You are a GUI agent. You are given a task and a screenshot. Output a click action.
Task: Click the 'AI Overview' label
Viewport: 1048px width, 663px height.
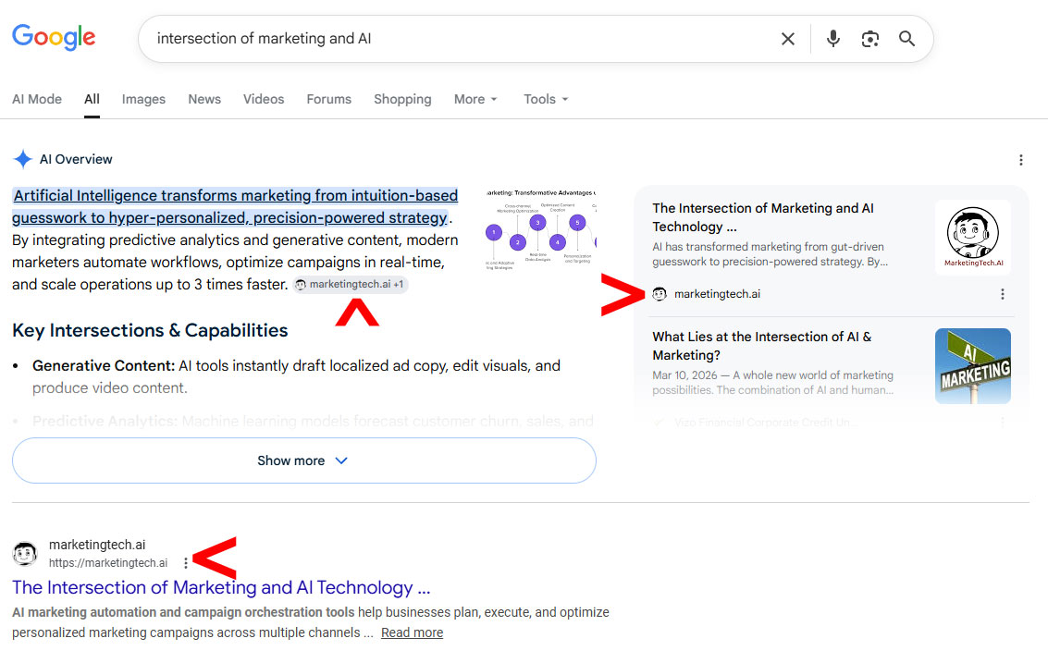coord(76,159)
